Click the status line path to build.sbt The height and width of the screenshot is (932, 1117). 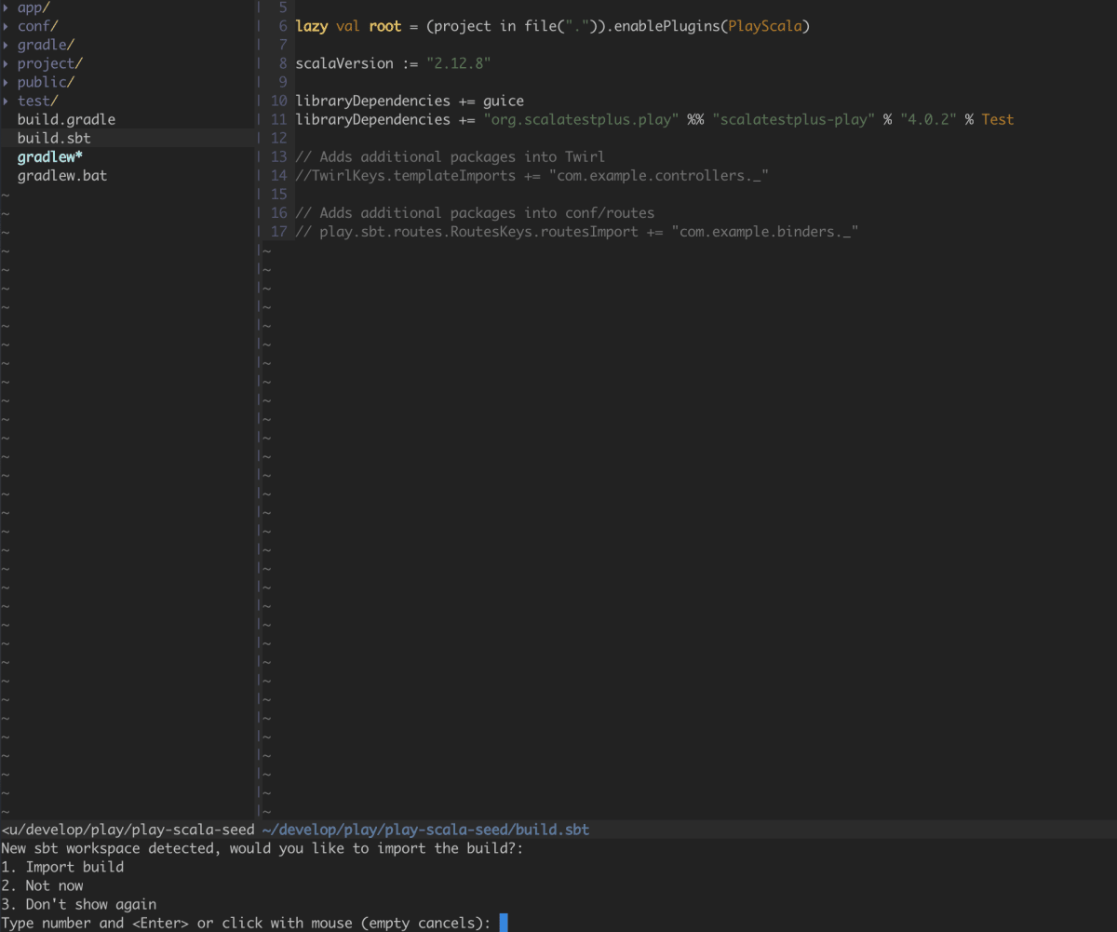(x=426, y=830)
